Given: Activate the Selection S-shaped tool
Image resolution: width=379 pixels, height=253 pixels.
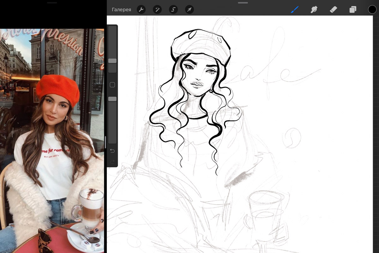Looking at the screenshot, I should coord(173,9).
